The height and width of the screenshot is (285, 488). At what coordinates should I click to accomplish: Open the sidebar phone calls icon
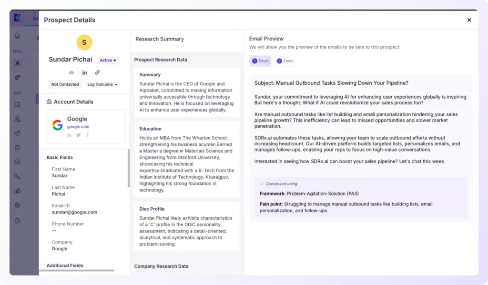pyautogui.click(x=18, y=176)
